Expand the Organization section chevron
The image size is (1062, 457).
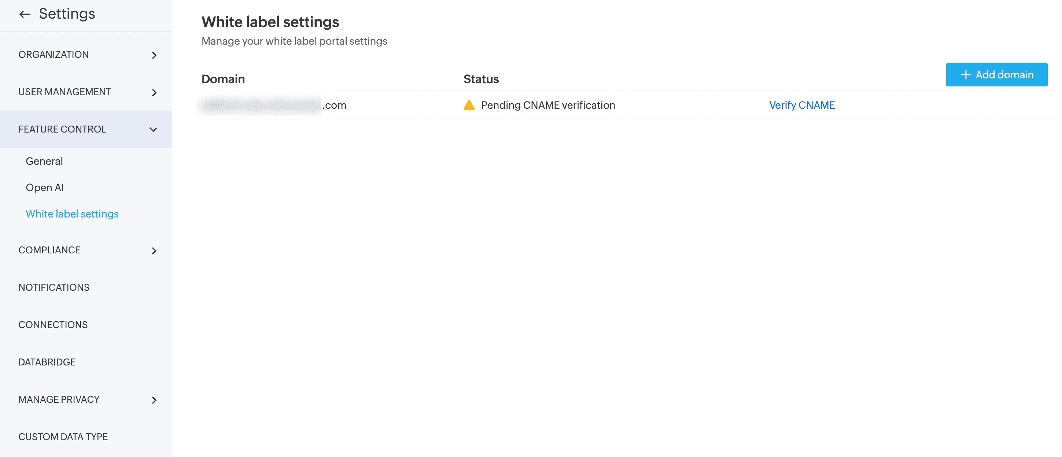pos(154,55)
